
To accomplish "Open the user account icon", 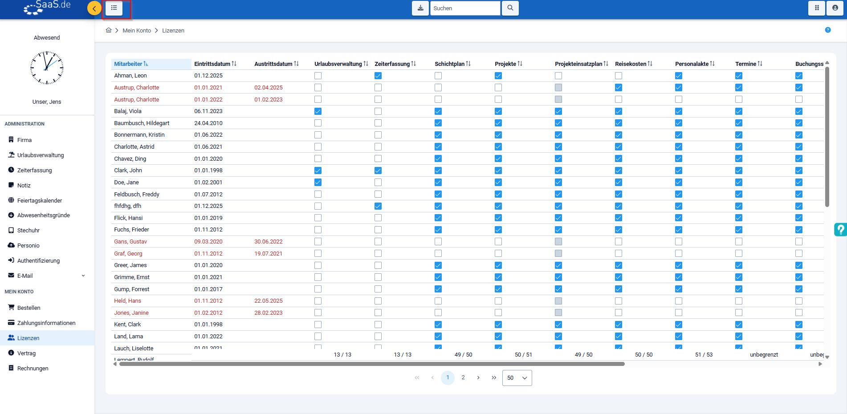I will pyautogui.click(x=835, y=8).
